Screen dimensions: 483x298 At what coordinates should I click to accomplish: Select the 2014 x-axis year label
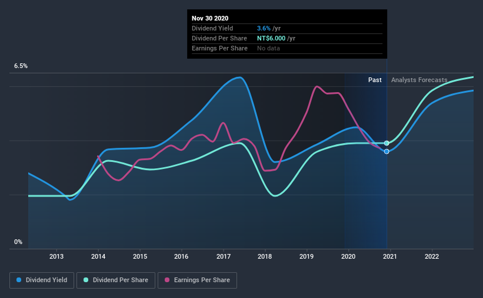click(x=98, y=256)
